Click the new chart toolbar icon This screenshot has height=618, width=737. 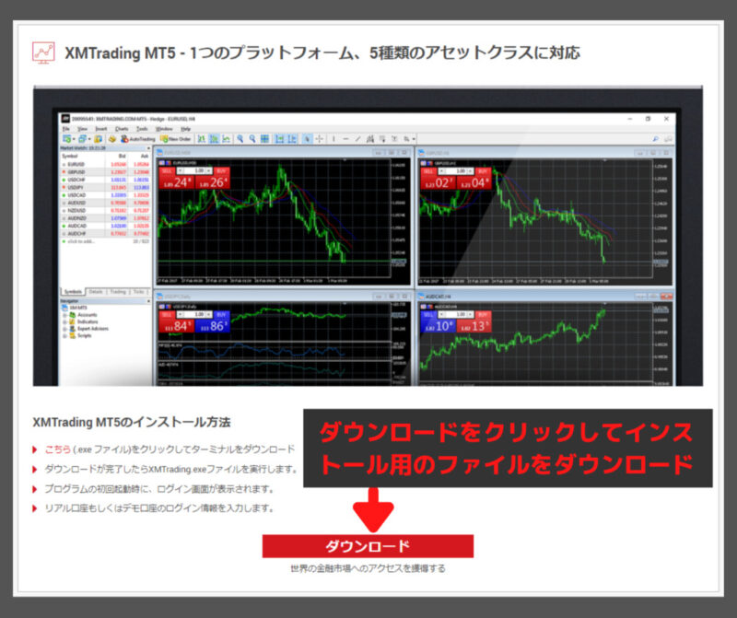pyautogui.click(x=66, y=139)
